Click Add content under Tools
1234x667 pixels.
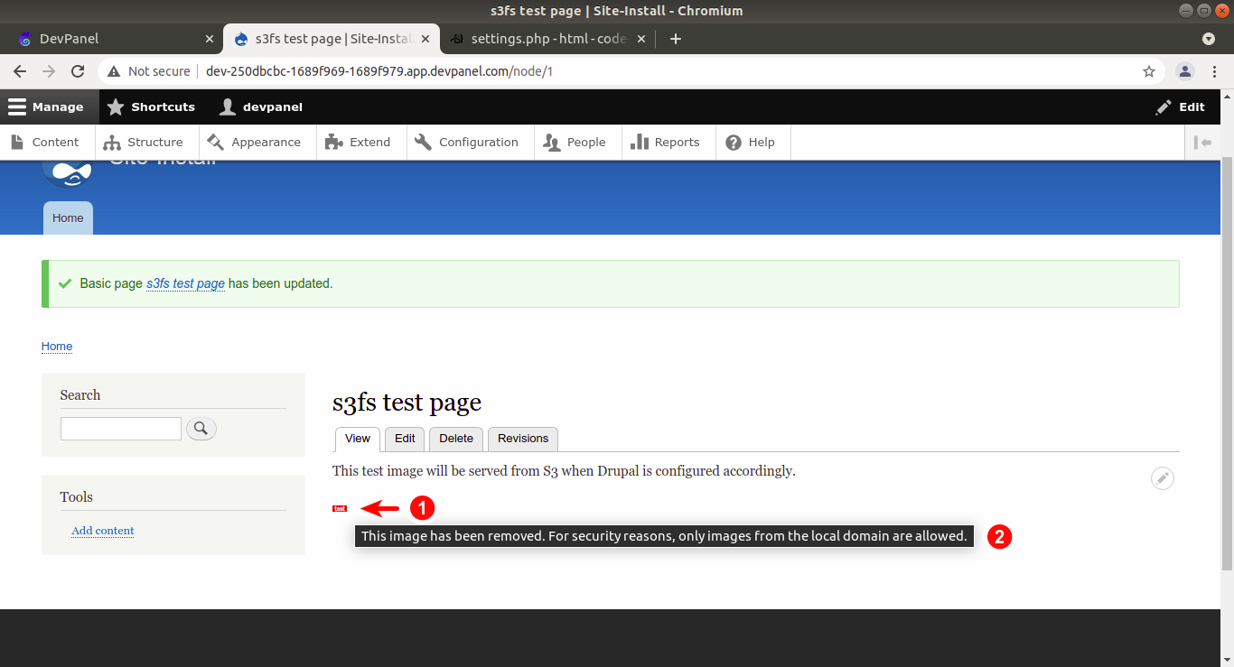102,531
